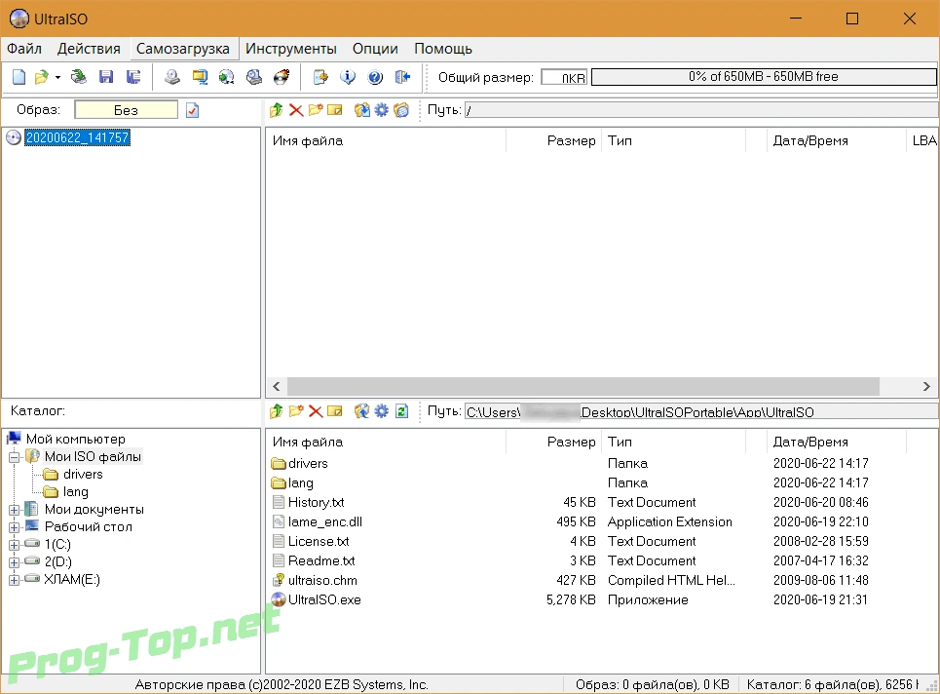Click the Mount to virtual drive icon

254,77
